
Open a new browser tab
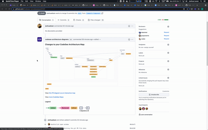pyautogui.click(x=197, y=5)
